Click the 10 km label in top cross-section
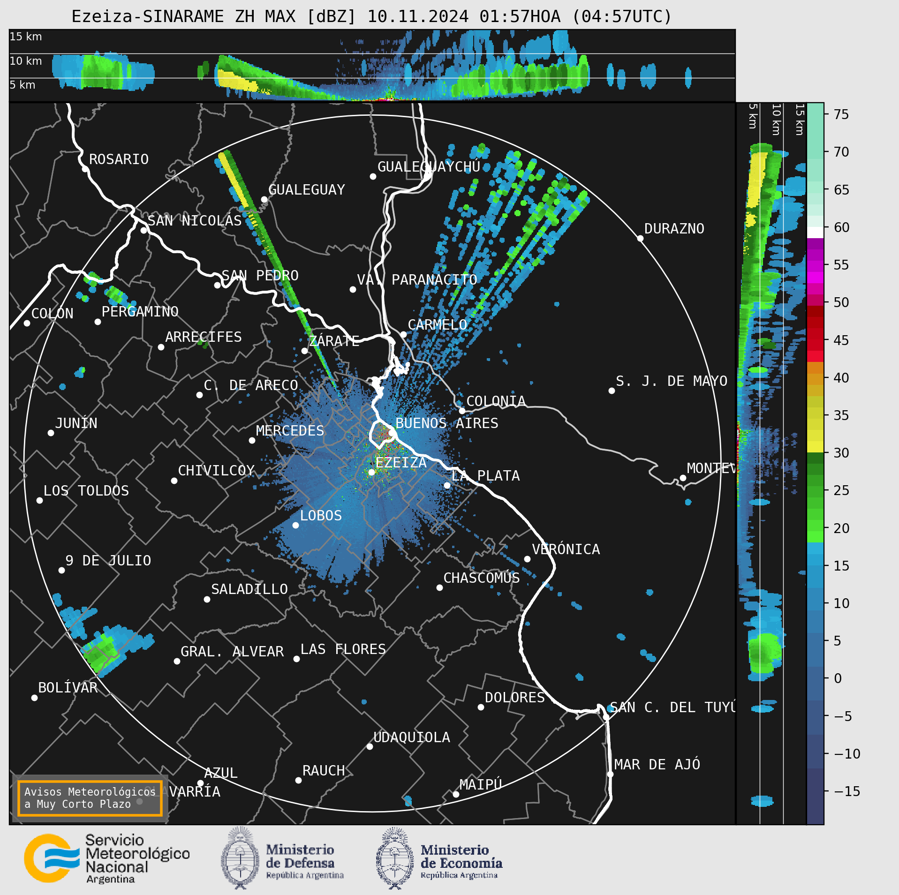899x895 pixels. click(x=26, y=61)
